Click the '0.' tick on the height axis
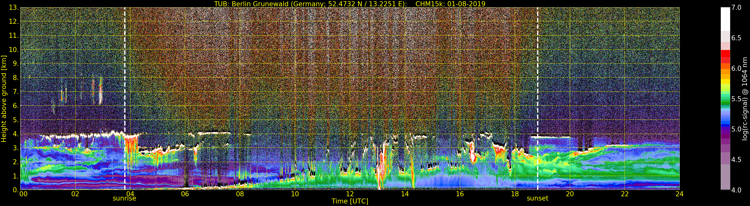 (16, 190)
